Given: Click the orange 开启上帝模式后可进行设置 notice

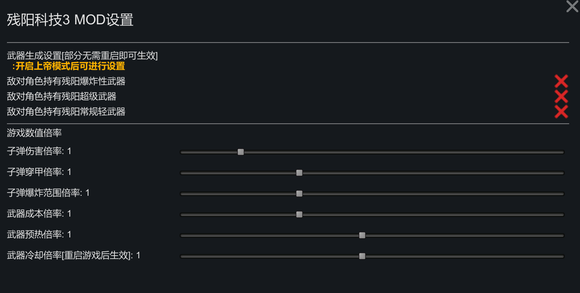Looking at the screenshot, I should point(69,66).
